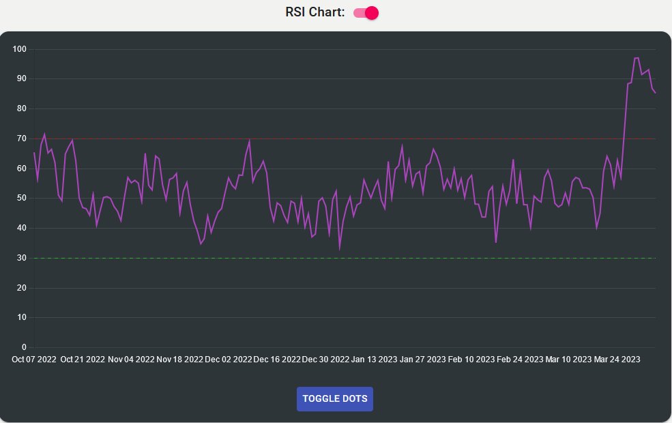
Task: Click the 'Mar 24 2023' axis label
Action: (617, 360)
